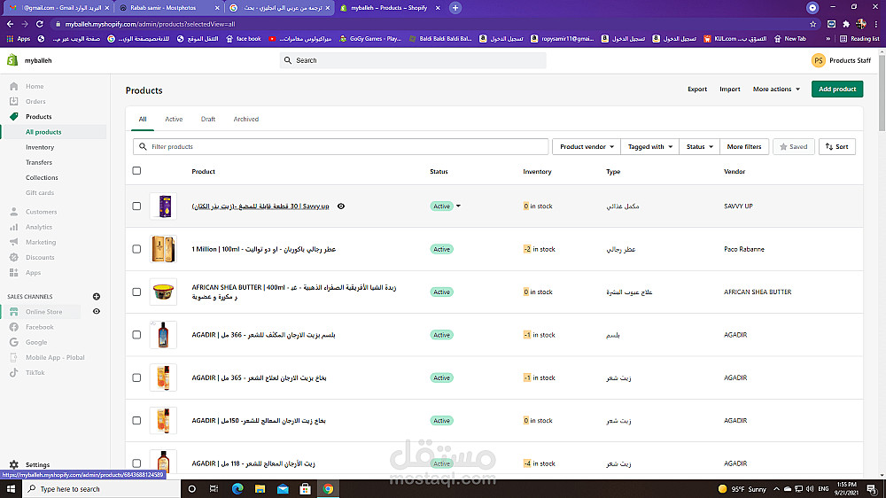Click the Google channel icon
The height and width of the screenshot is (498, 886).
pyautogui.click(x=14, y=343)
